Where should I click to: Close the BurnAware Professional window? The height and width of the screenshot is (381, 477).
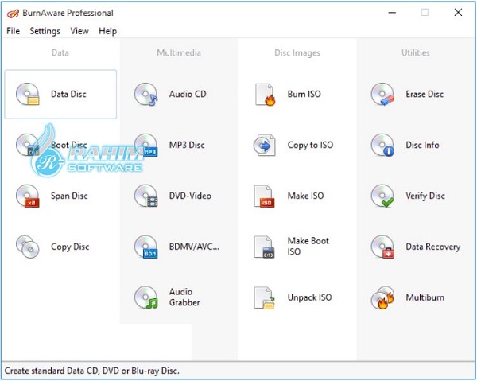pyautogui.click(x=458, y=13)
